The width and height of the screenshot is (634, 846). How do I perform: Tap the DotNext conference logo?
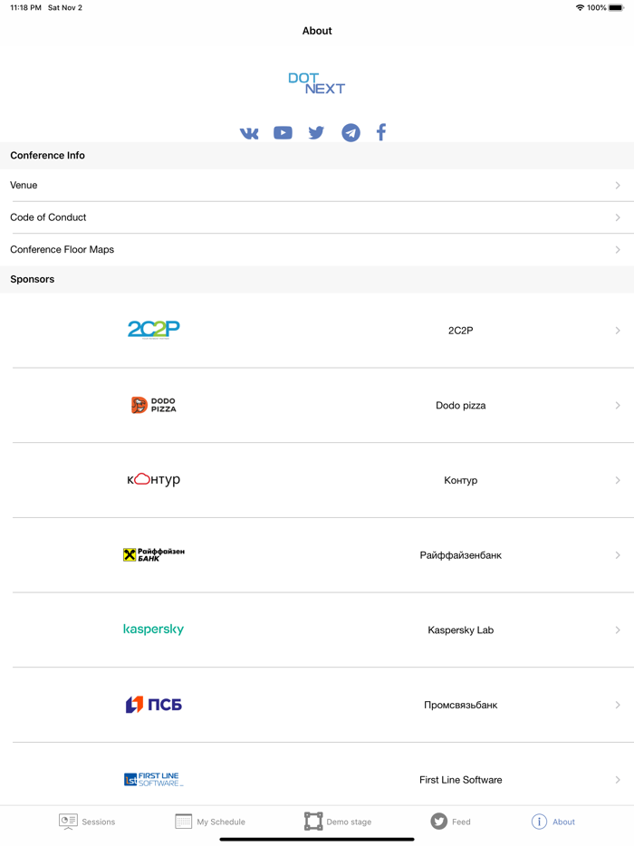[316, 83]
